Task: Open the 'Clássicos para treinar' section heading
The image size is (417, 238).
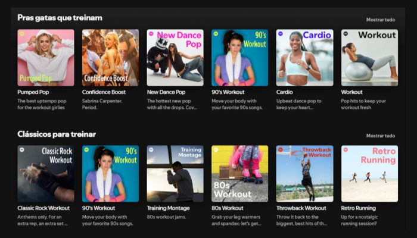Action: 57,134
